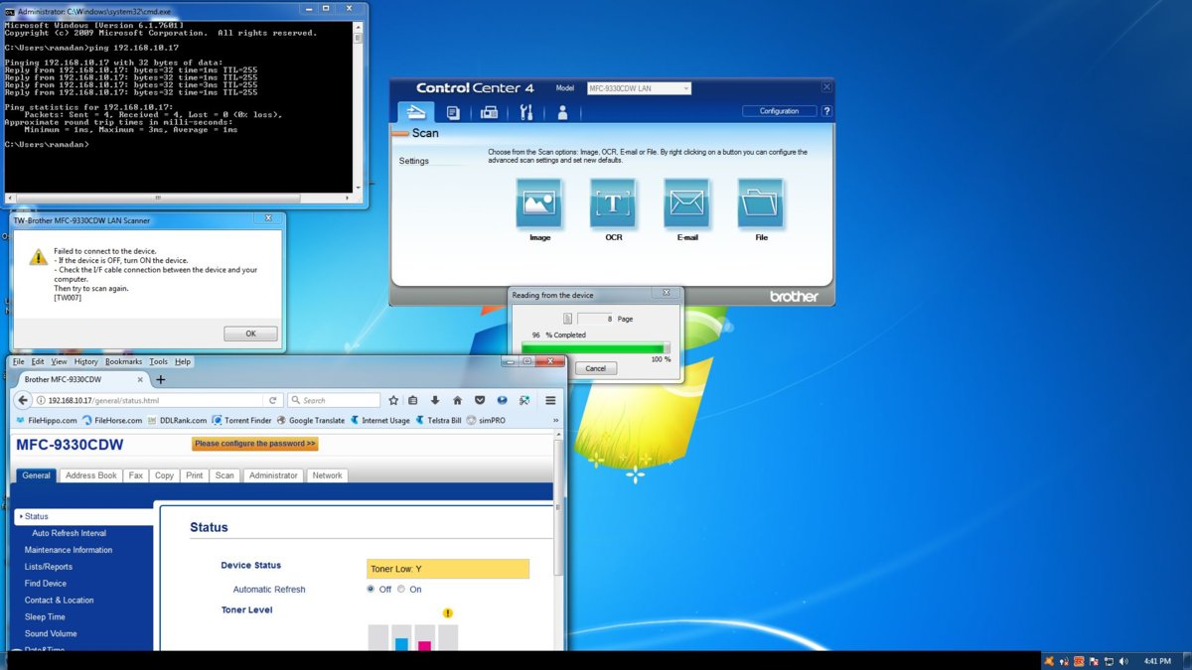
Task: Start an OCR scan in ControlCenter4
Action: 613,203
